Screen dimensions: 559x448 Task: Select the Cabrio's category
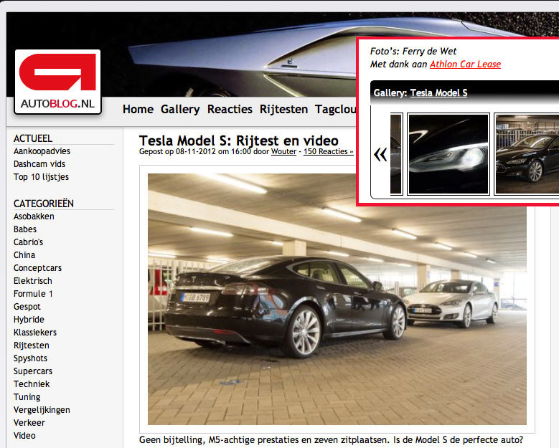click(x=28, y=242)
